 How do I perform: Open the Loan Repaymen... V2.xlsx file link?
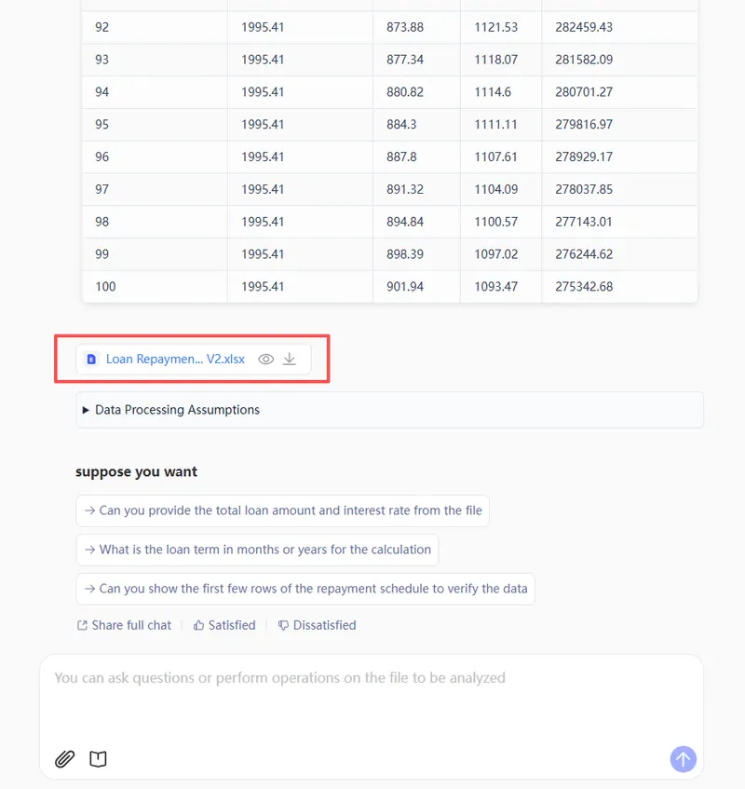175,359
